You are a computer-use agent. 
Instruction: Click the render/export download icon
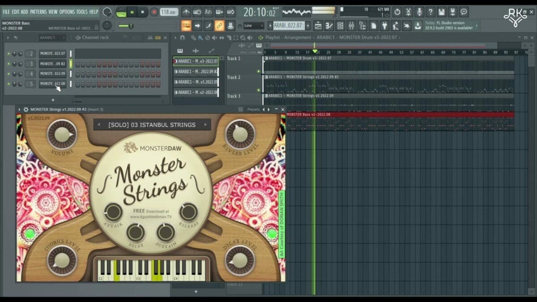click(x=417, y=26)
